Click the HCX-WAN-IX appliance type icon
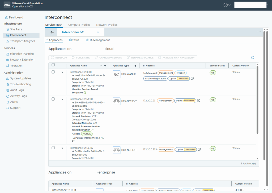This screenshot has height=193, width=272. coord(116,74)
